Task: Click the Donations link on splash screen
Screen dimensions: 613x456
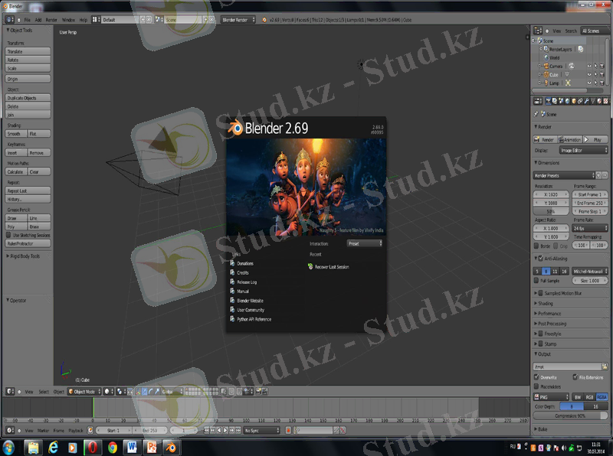Action: (x=245, y=263)
